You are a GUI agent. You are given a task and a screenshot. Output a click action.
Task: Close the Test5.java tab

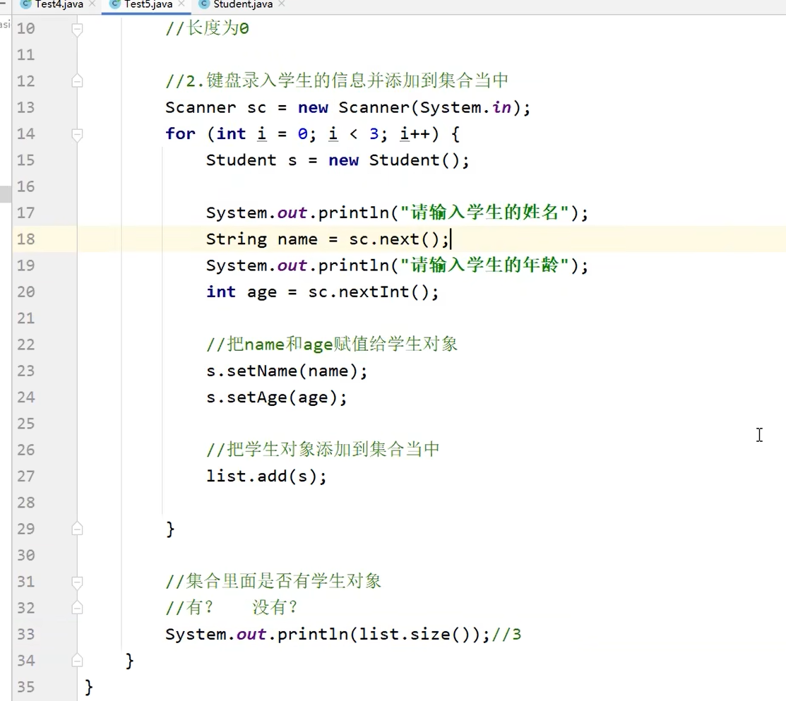point(181,5)
